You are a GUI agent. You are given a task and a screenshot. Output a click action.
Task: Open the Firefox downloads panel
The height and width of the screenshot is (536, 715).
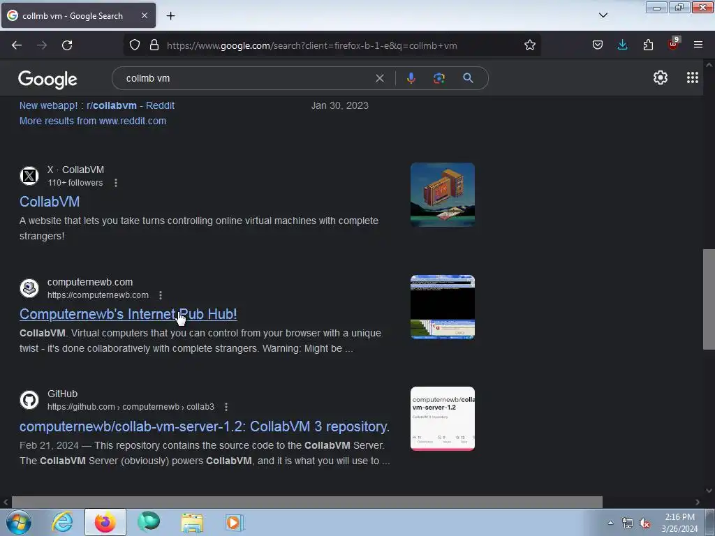pos(622,45)
